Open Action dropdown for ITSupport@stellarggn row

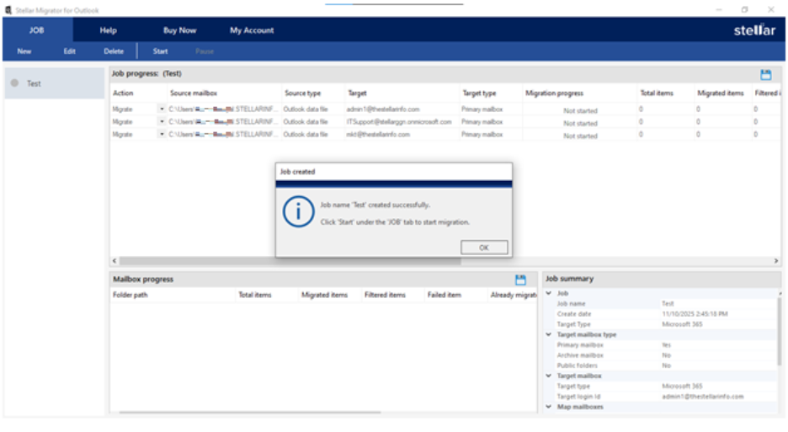coord(162,121)
